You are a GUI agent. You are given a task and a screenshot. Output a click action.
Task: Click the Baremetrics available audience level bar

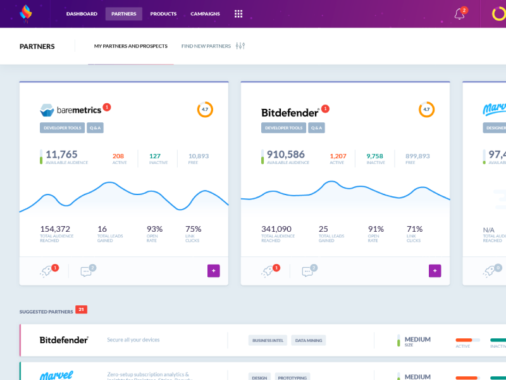pyautogui.click(x=41, y=156)
